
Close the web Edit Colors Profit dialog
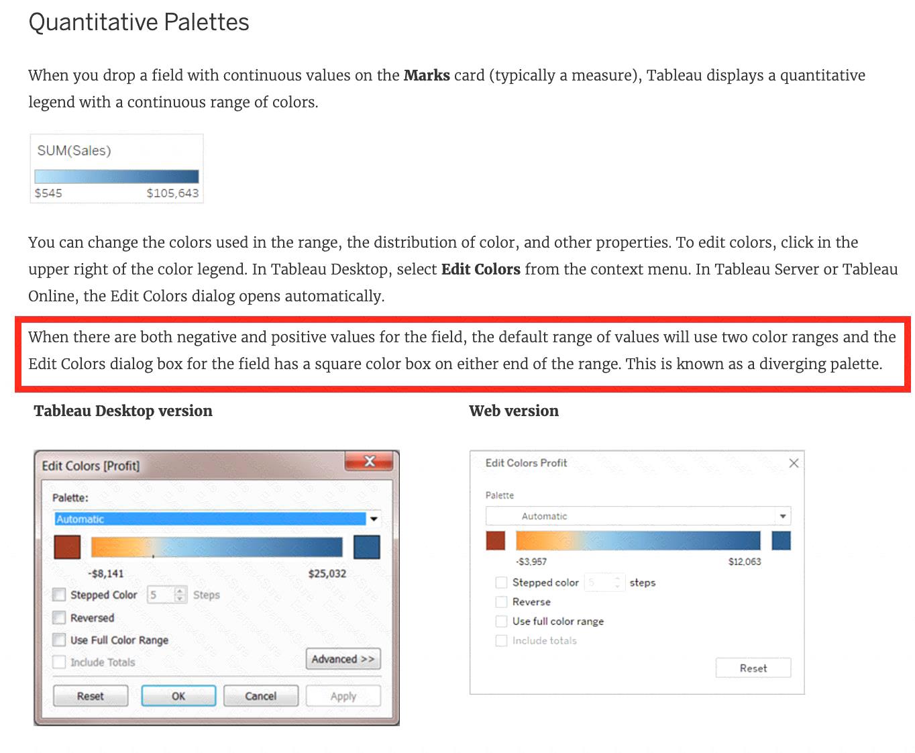[794, 463]
